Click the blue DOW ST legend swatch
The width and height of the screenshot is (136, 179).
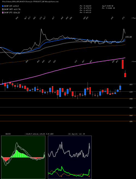pyautogui.click(x=3, y=6)
